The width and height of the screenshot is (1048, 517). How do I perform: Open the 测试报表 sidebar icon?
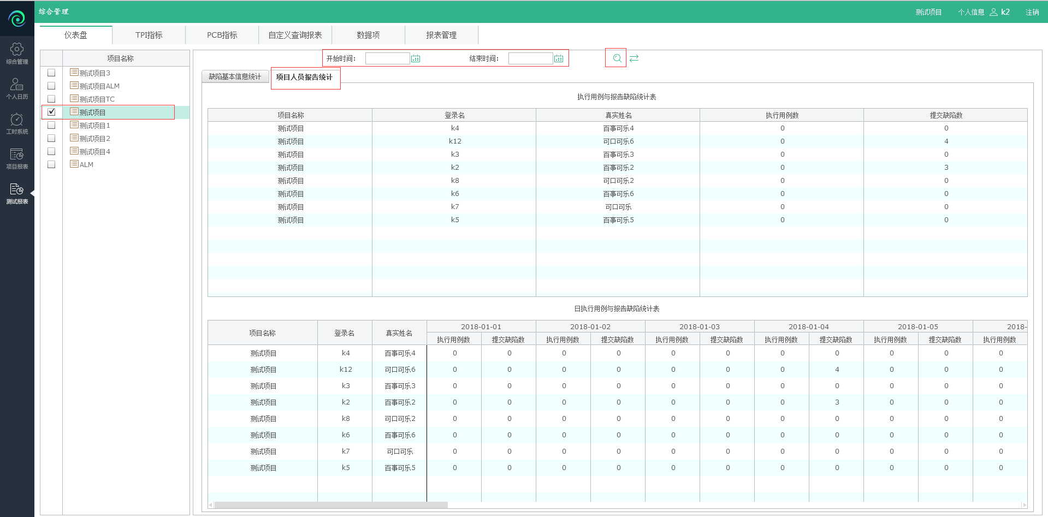(17, 193)
